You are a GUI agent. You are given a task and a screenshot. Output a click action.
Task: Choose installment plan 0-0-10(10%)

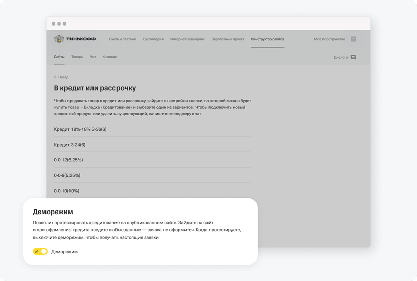pyautogui.click(x=152, y=191)
